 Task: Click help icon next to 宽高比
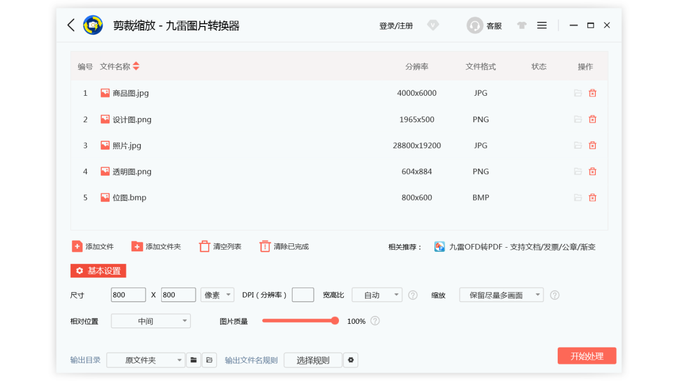tap(413, 295)
